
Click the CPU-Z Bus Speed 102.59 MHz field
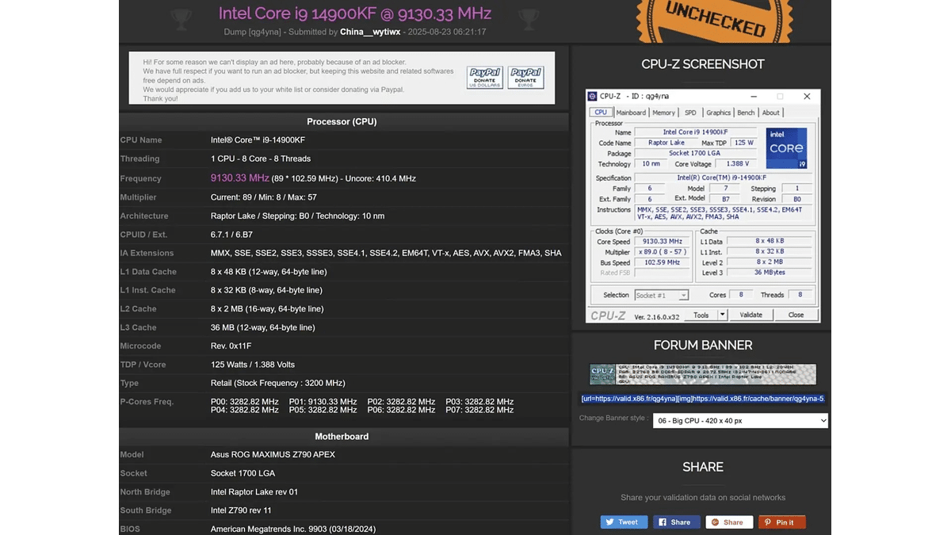pyautogui.click(x=663, y=262)
